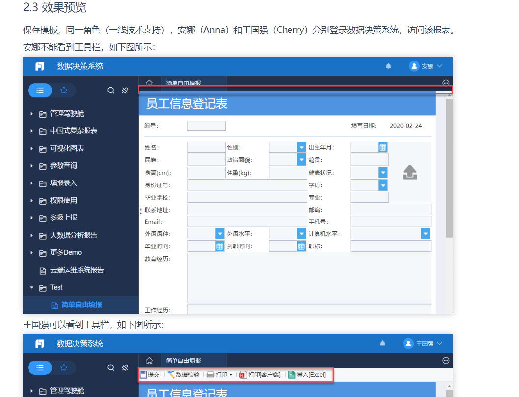Select 简单自由填报 under the Test folder
This screenshot has height=397, width=519.
pyautogui.click(x=82, y=305)
